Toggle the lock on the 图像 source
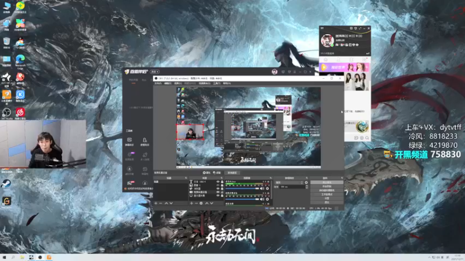The image size is (465, 261). pyautogui.click(x=222, y=185)
